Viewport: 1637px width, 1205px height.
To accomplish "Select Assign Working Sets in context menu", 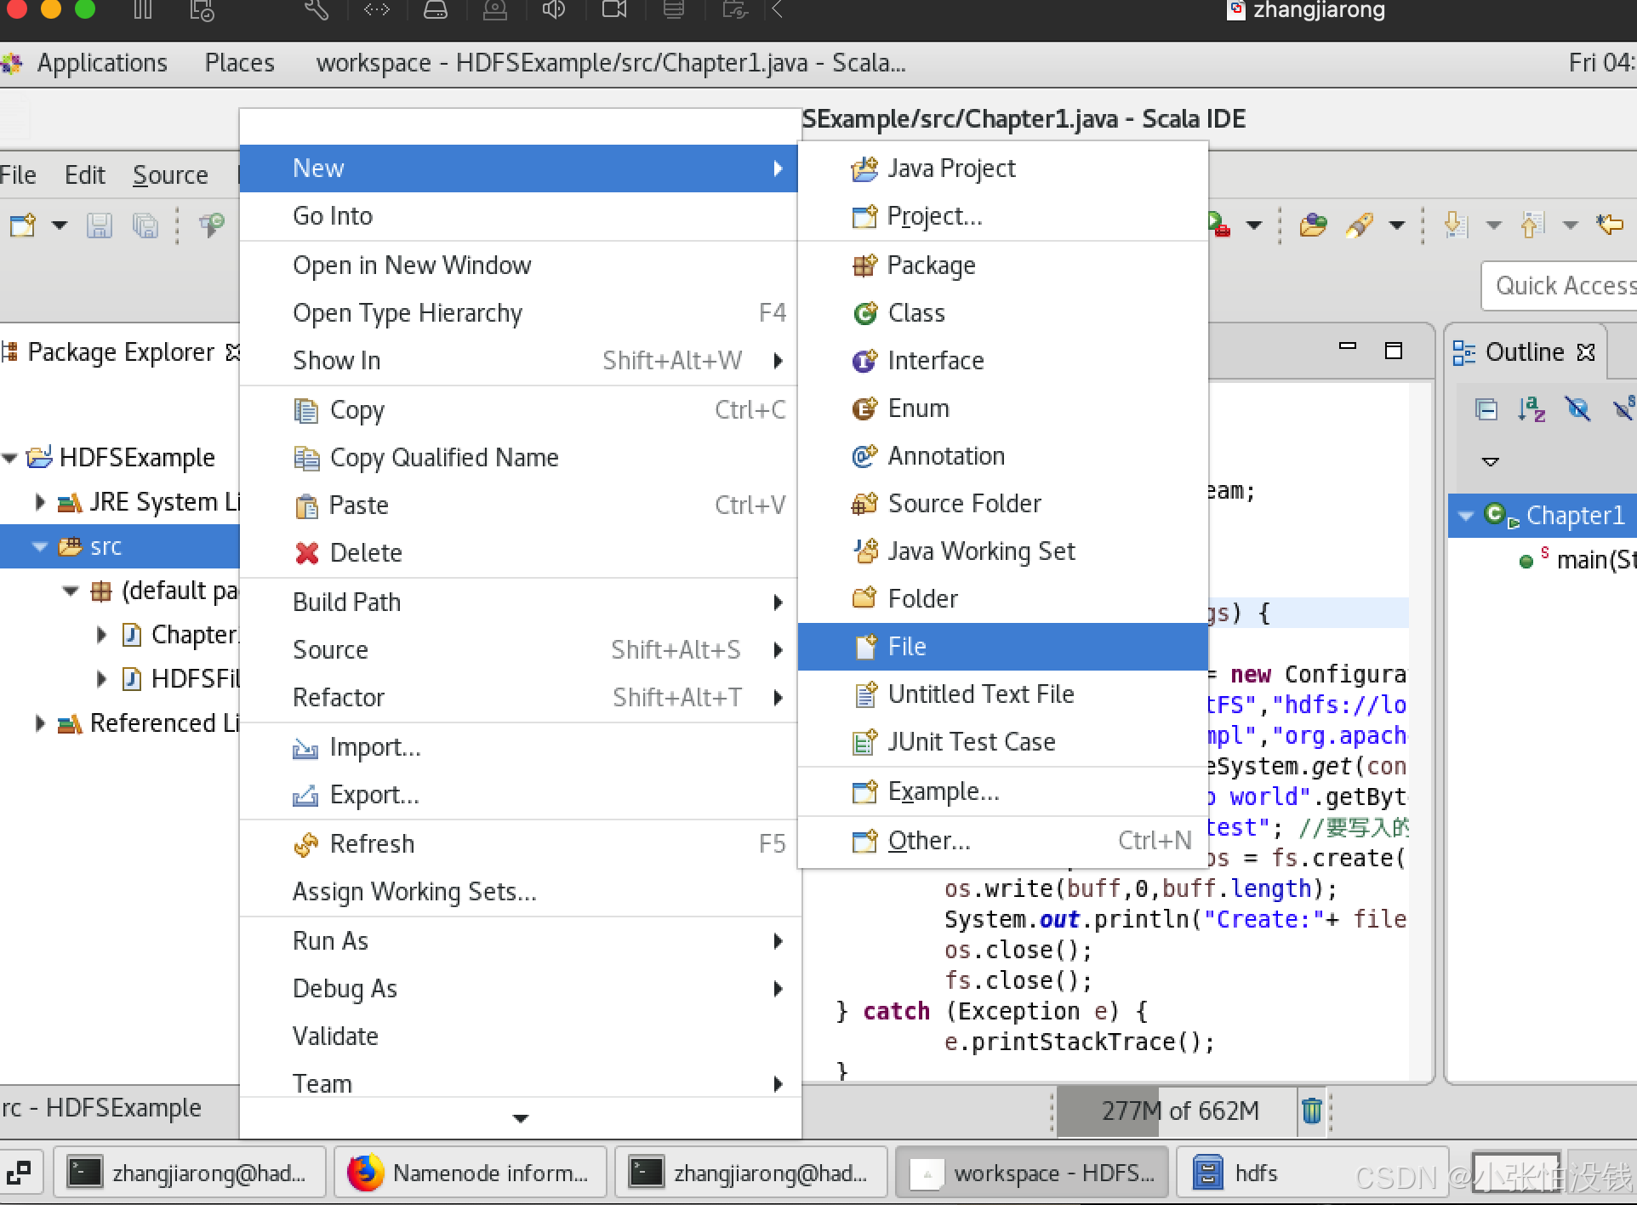I will (414, 891).
